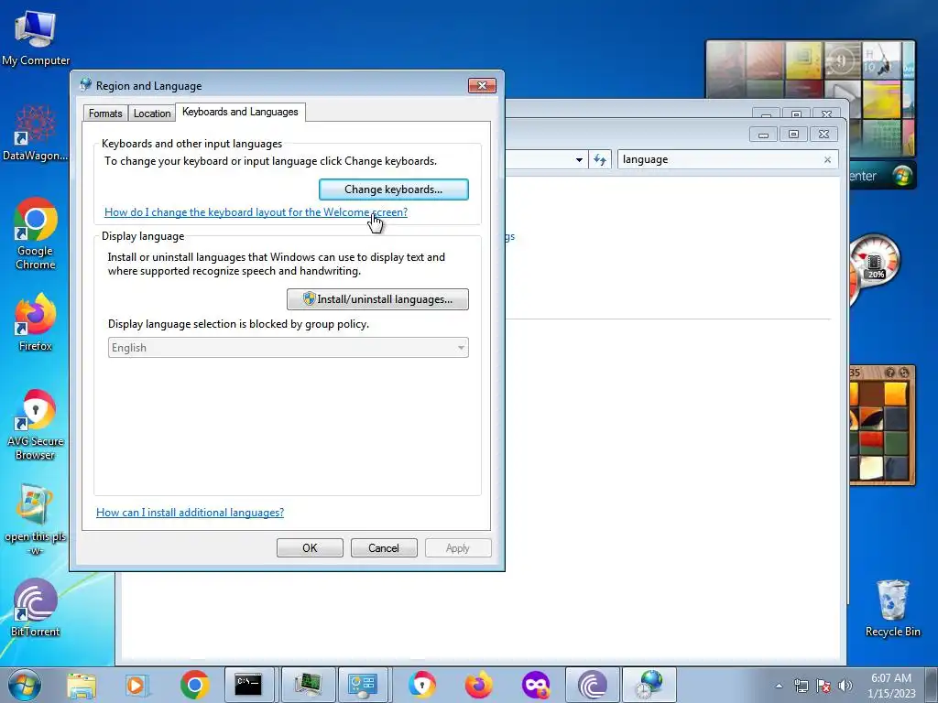
Task: Clear the 'language' search with the X
Action: [x=827, y=159]
